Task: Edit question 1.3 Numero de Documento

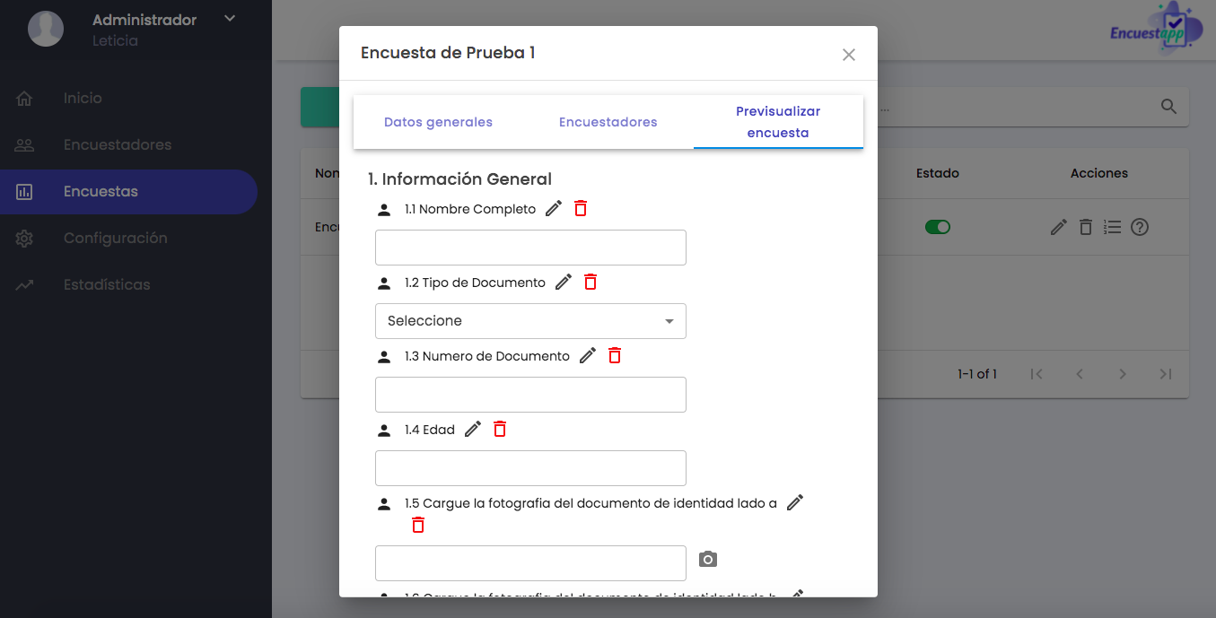Action: click(x=588, y=355)
